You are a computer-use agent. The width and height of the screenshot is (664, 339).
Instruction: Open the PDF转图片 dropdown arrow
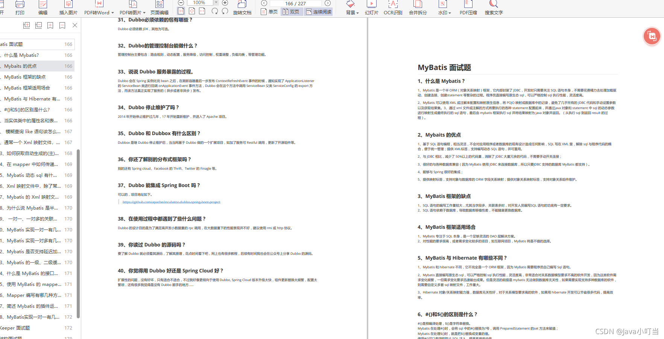tap(144, 13)
